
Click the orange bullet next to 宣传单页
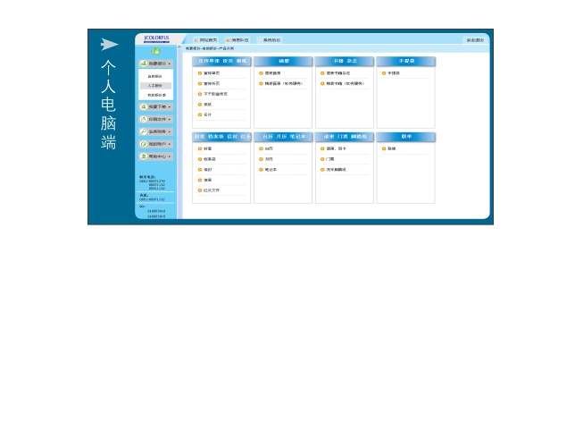tap(200, 73)
